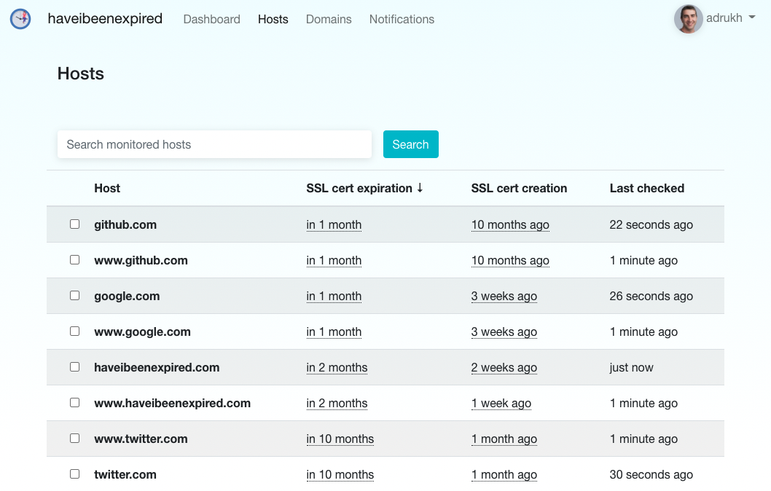771x491 pixels.
Task: Click 'in 1 month' expiration for github.com
Action: tap(334, 224)
